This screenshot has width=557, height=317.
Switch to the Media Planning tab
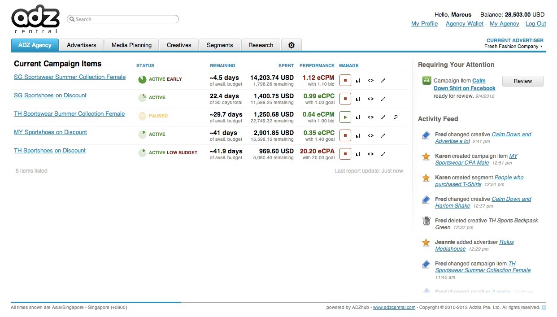coord(131,45)
